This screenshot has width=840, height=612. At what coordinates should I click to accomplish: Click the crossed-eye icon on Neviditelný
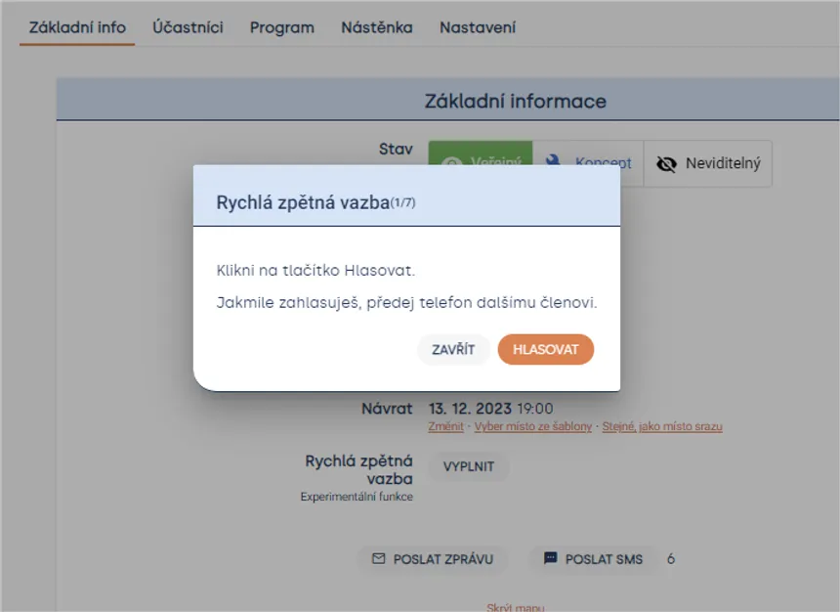point(666,164)
